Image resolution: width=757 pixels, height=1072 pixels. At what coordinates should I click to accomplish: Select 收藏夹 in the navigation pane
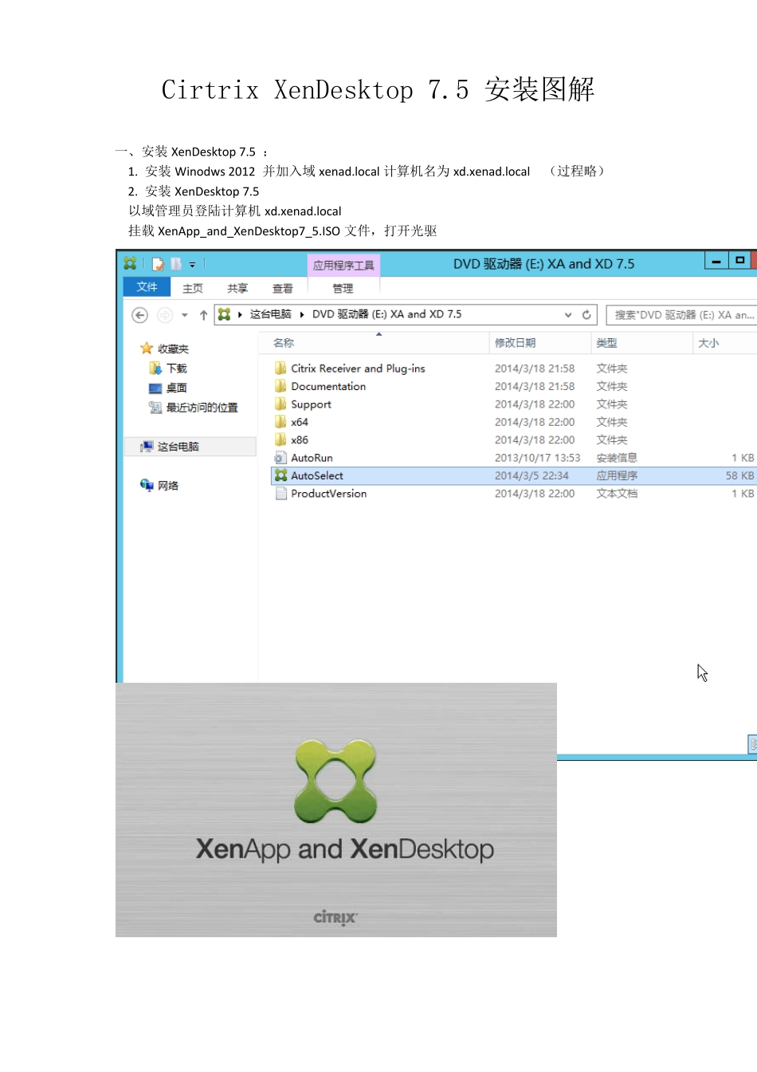pos(173,349)
